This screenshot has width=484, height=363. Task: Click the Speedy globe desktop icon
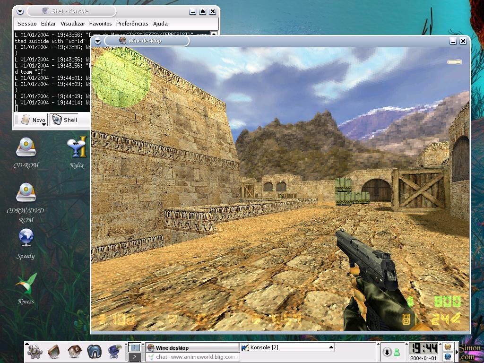point(26,238)
